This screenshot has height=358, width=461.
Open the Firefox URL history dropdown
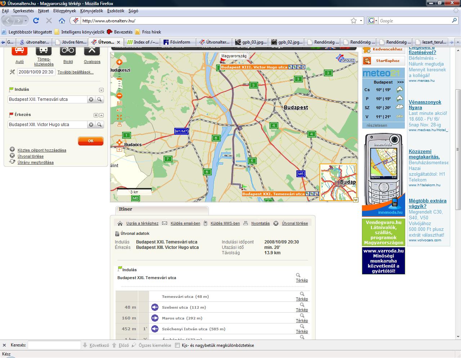[x=361, y=21]
